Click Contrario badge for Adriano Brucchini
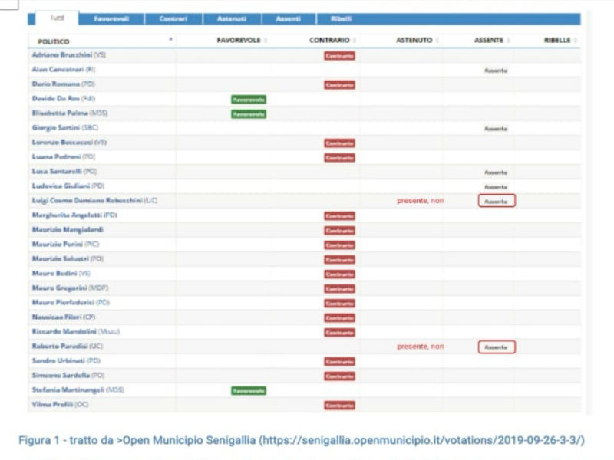The width and height of the screenshot is (614, 460). 339,56
